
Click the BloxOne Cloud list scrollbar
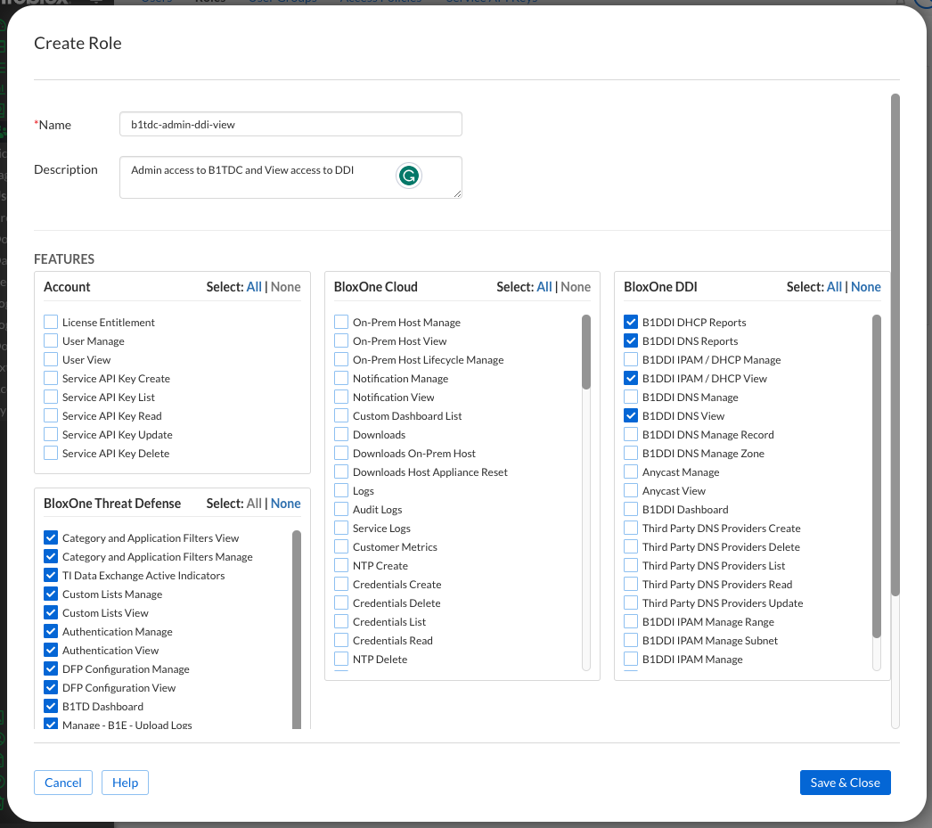(x=586, y=352)
